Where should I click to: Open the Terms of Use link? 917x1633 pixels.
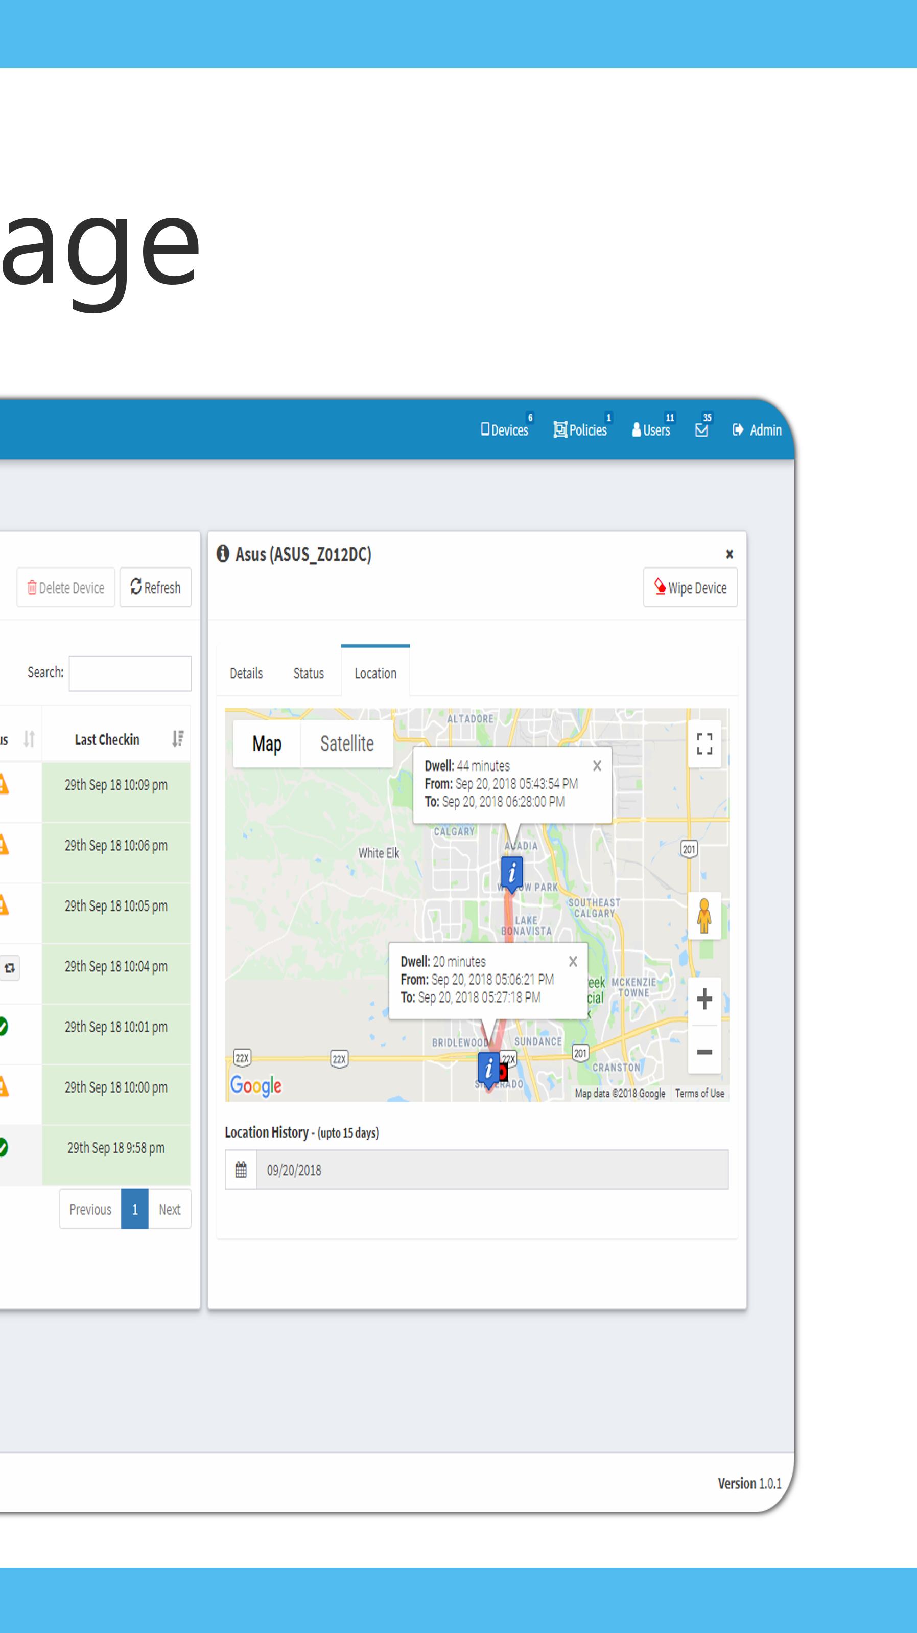pyautogui.click(x=700, y=1094)
